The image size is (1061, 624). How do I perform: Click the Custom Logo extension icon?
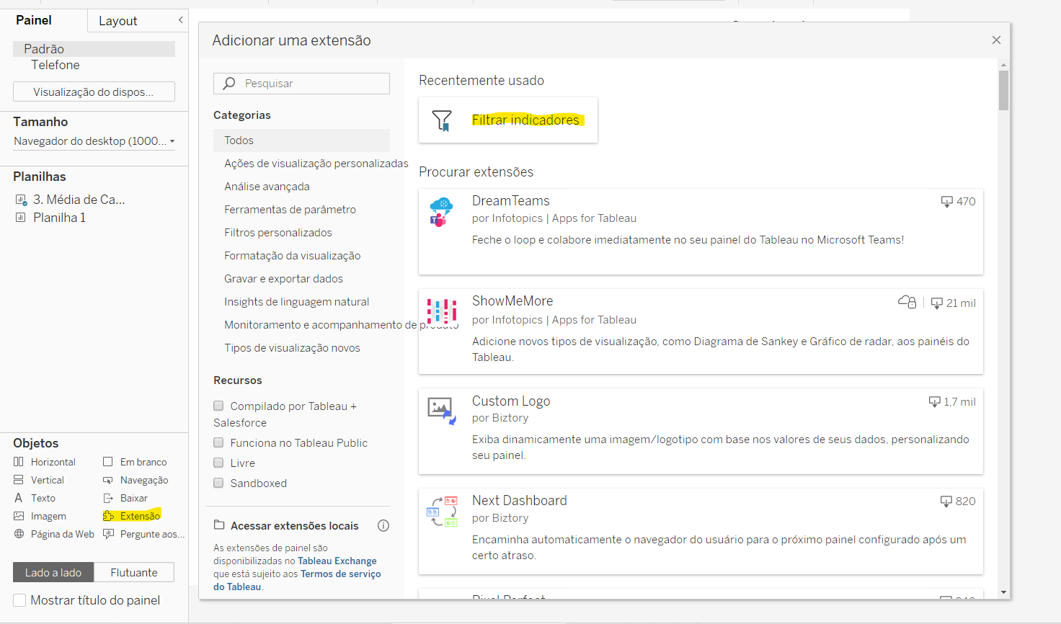pos(441,411)
